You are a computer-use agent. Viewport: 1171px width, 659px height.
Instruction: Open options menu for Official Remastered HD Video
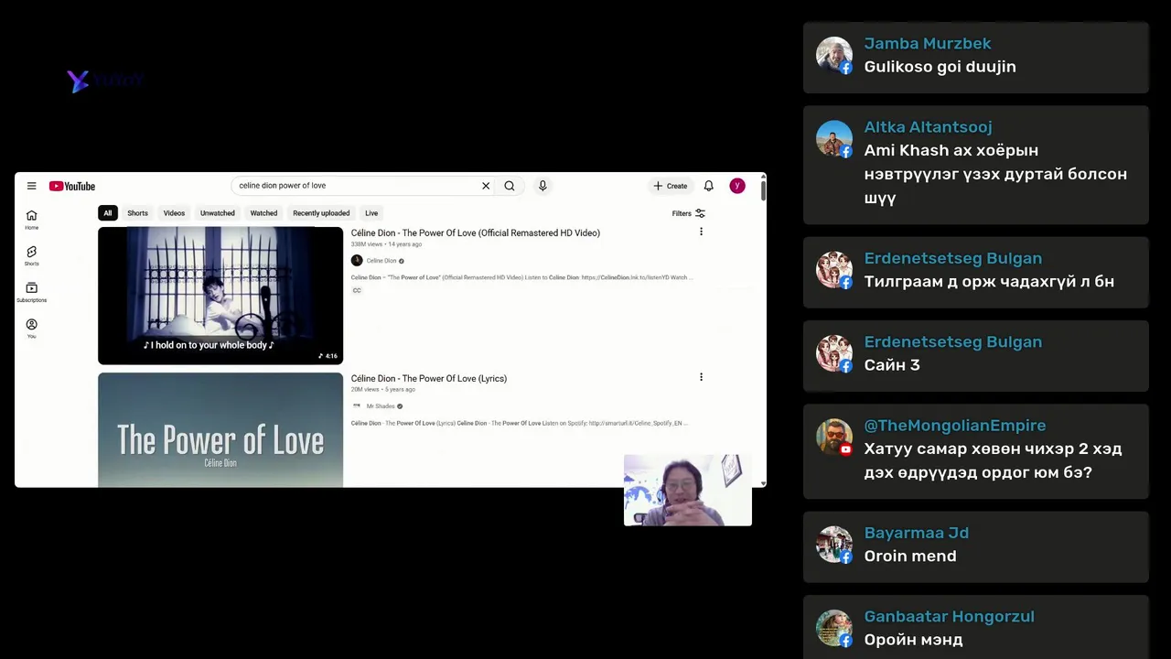click(701, 232)
